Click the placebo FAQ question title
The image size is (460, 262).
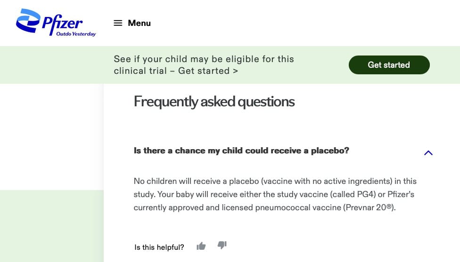point(241,151)
